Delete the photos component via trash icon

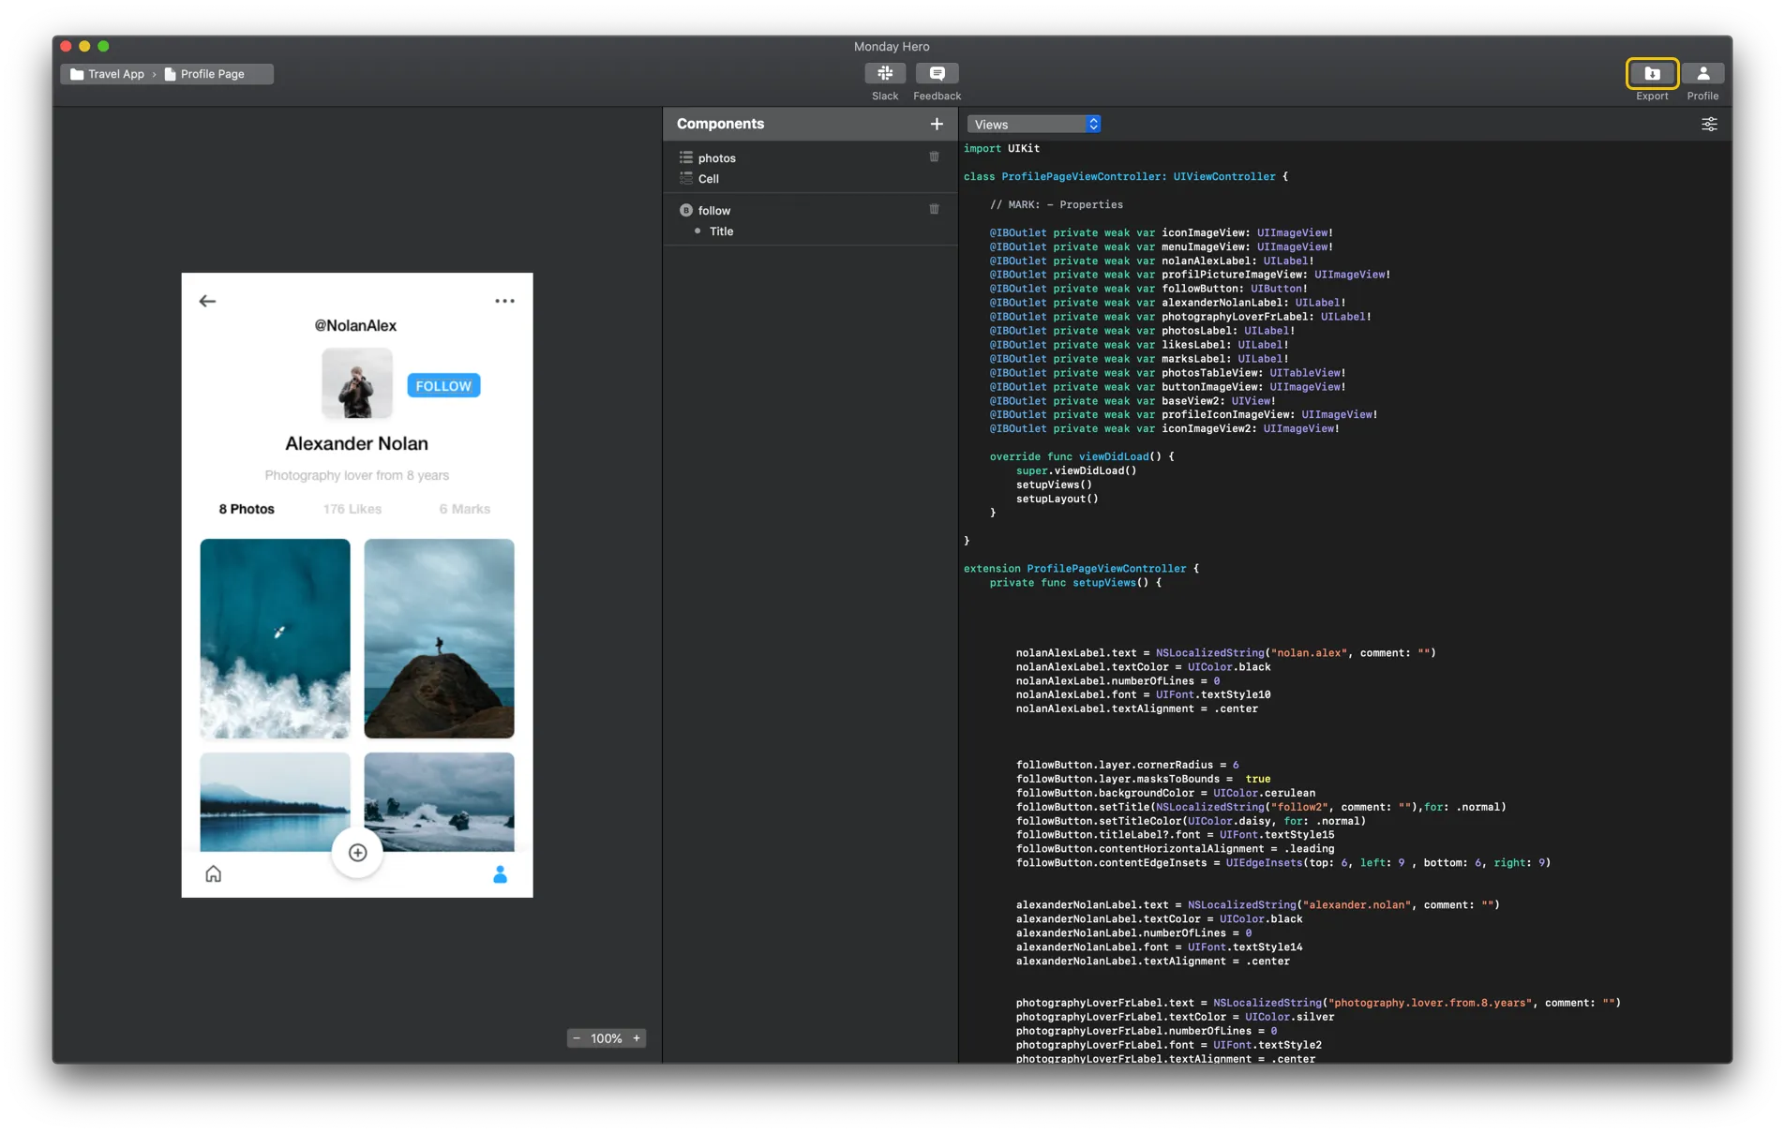pyautogui.click(x=934, y=157)
